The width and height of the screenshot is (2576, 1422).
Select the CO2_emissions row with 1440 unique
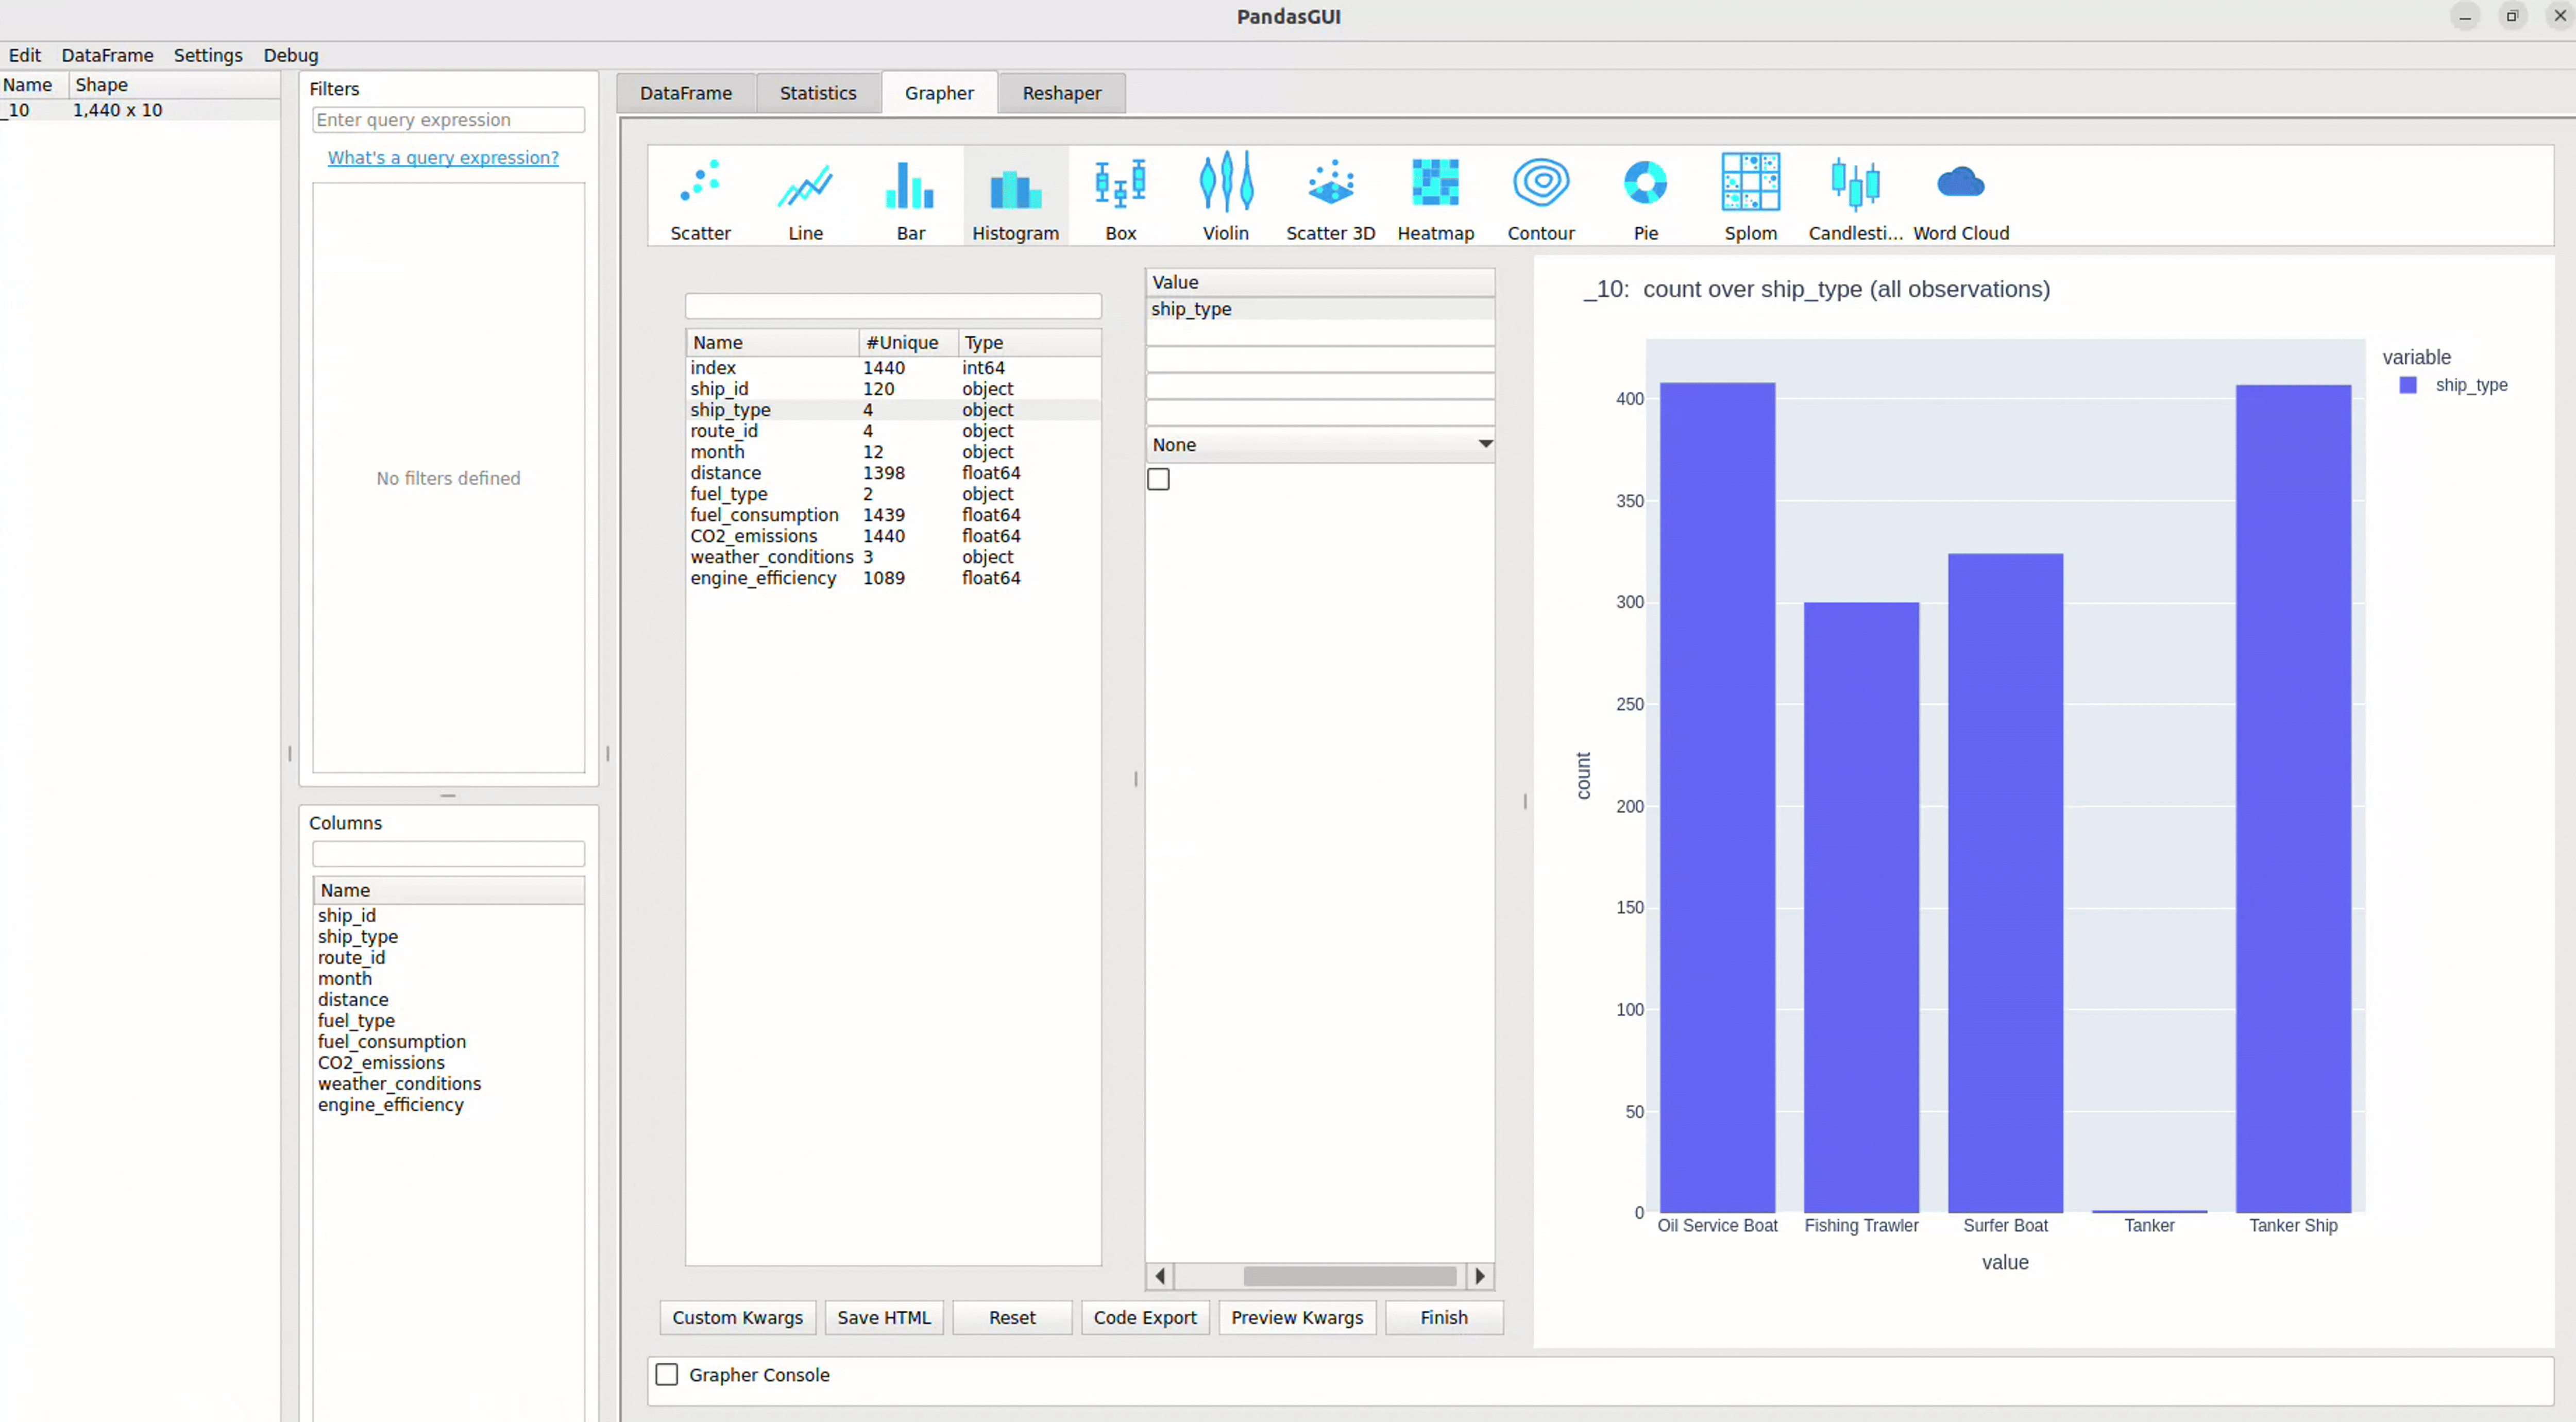tap(893, 536)
